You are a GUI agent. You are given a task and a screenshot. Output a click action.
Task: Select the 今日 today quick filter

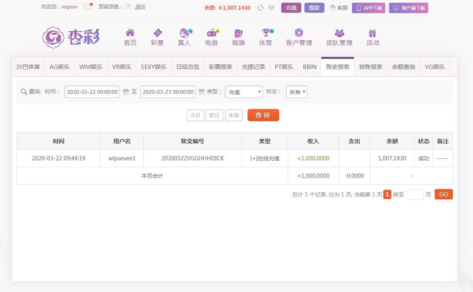195,115
